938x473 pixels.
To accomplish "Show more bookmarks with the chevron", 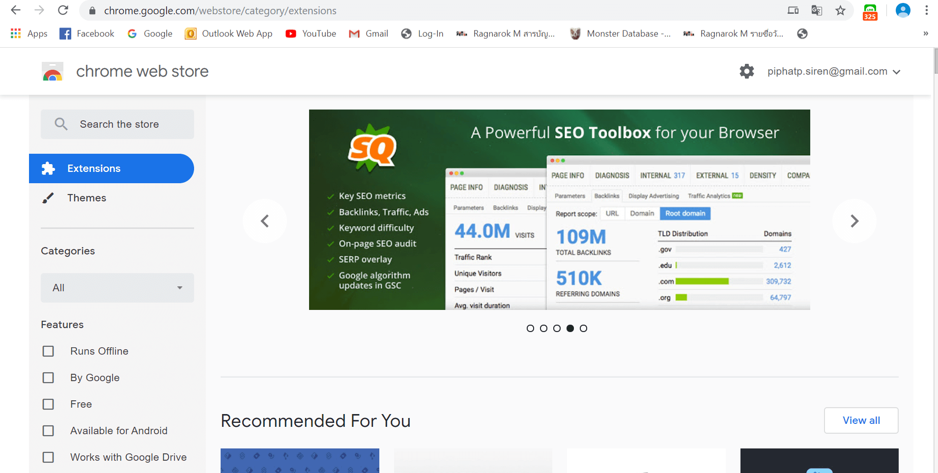I will (x=926, y=33).
